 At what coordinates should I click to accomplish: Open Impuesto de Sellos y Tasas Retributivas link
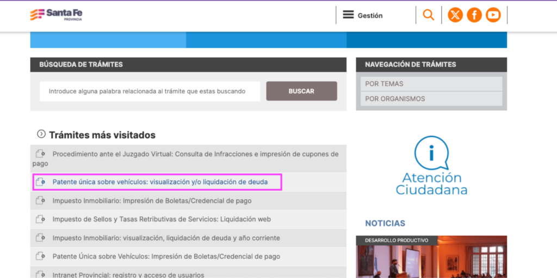tap(162, 219)
